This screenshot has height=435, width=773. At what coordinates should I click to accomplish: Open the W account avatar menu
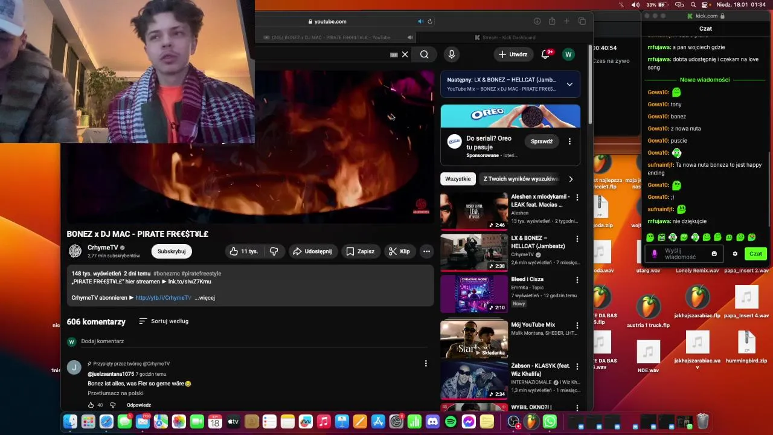tap(568, 54)
